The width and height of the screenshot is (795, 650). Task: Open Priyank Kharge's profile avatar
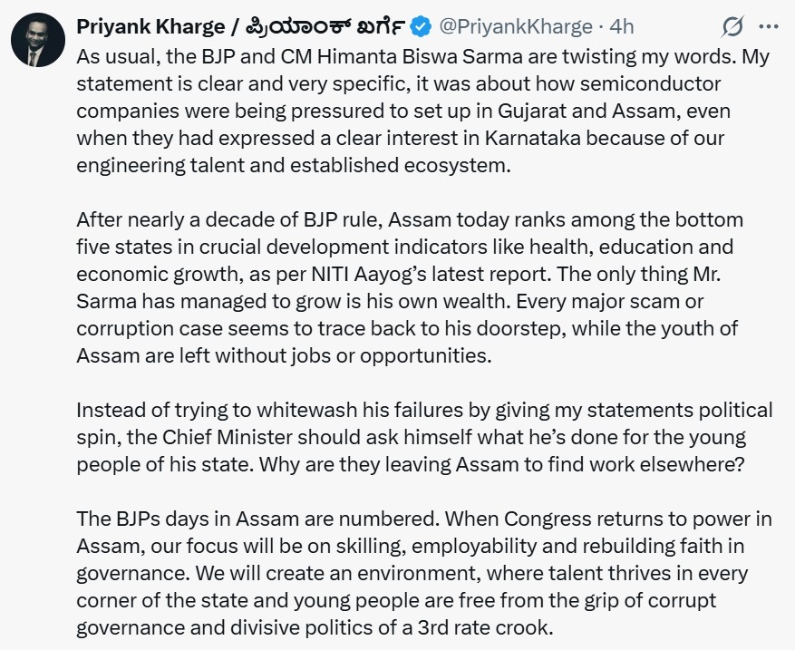click(x=37, y=42)
